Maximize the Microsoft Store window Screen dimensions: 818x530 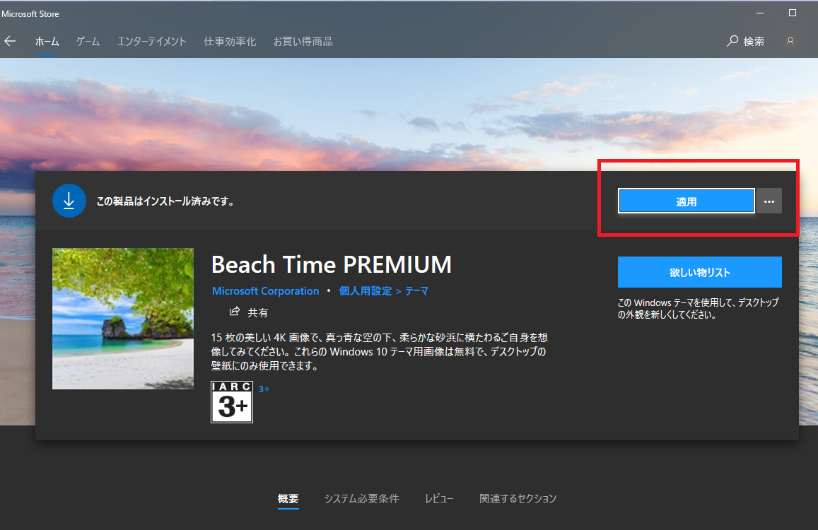793,13
